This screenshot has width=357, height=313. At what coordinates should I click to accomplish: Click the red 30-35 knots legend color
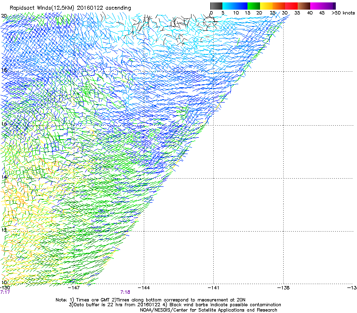coord(291,6)
